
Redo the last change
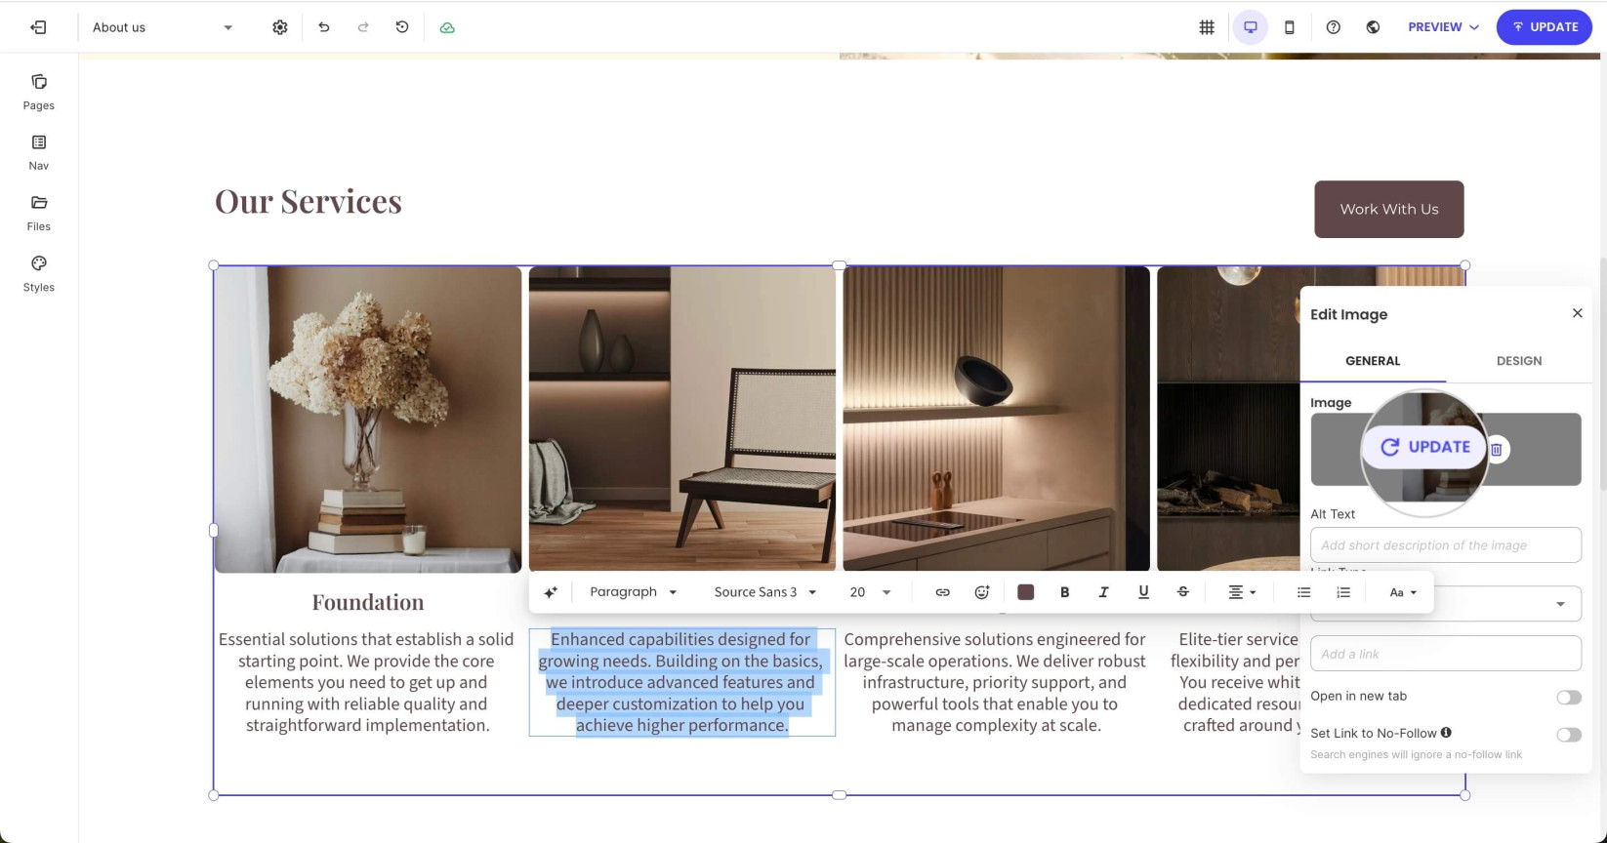tap(363, 27)
